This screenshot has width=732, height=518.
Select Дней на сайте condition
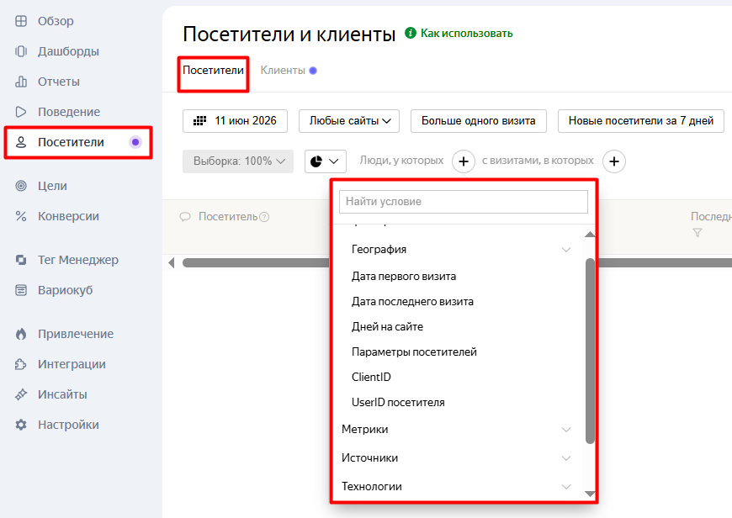388,326
